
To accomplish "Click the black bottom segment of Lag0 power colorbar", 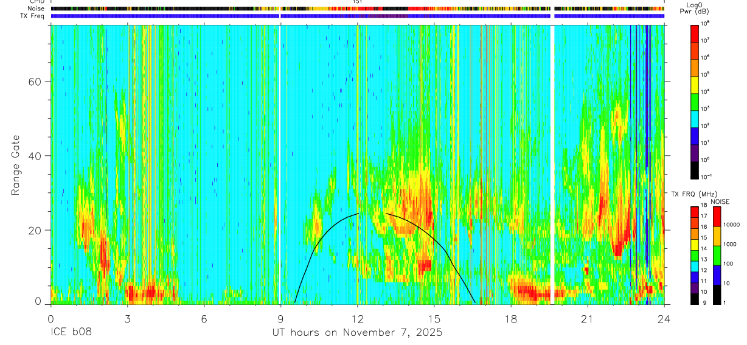I will click(694, 169).
